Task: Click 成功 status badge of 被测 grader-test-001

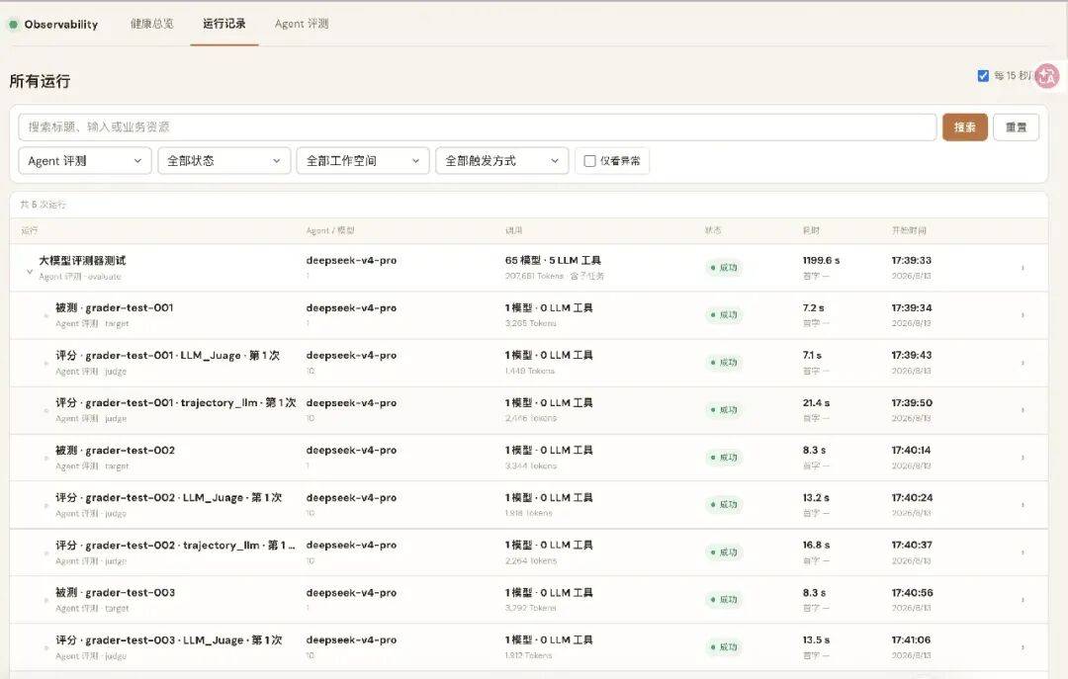Action: point(724,315)
